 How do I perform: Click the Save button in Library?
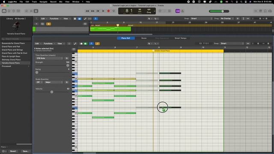26,151
